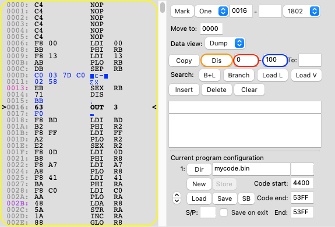
Task: Select the line at address 0008 PHI RB
Action: click(x=79, y=49)
